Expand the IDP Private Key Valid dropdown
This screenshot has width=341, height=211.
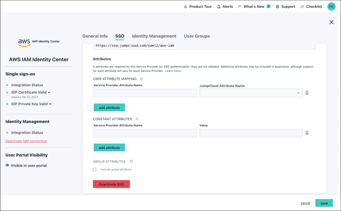50,104
